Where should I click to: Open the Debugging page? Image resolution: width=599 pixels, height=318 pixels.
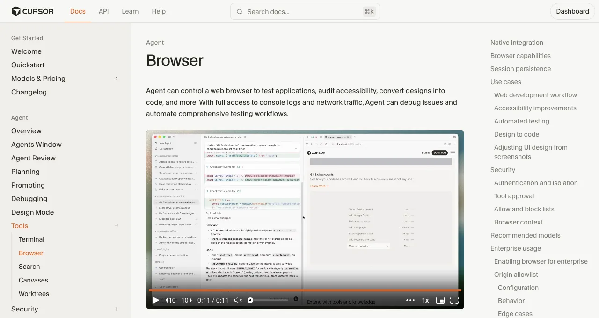[29, 199]
